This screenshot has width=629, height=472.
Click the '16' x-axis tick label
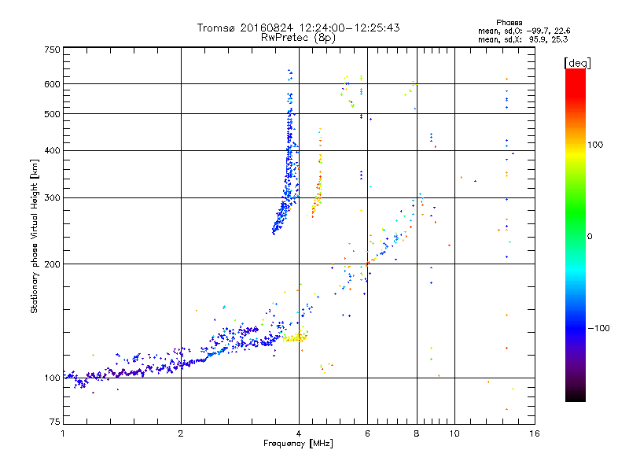click(535, 433)
